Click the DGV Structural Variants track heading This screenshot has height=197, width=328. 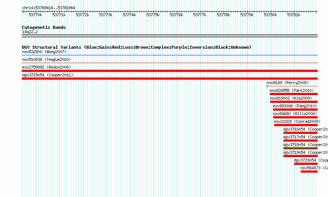(x=137, y=47)
